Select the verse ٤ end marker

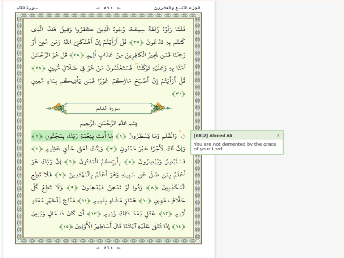click(x=37, y=150)
